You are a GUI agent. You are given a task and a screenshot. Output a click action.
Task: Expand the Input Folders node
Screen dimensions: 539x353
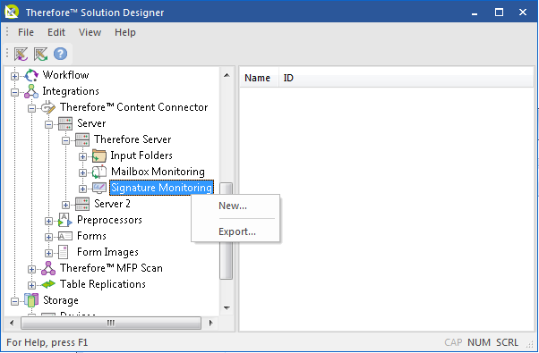pyautogui.click(x=83, y=156)
